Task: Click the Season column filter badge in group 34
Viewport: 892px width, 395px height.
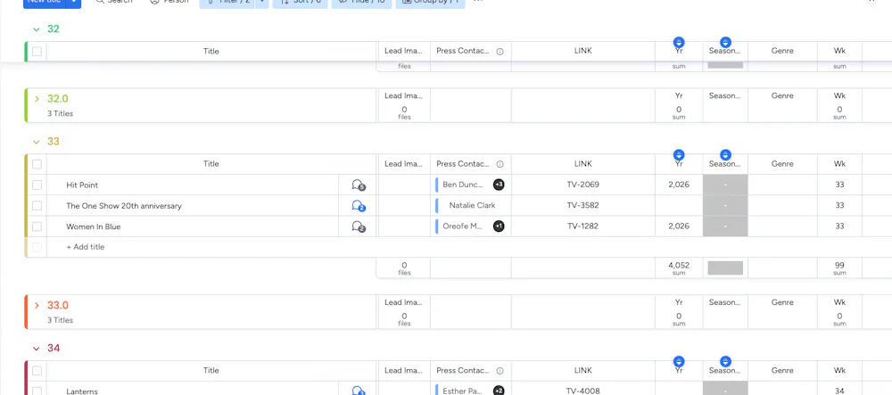Action: coord(725,361)
